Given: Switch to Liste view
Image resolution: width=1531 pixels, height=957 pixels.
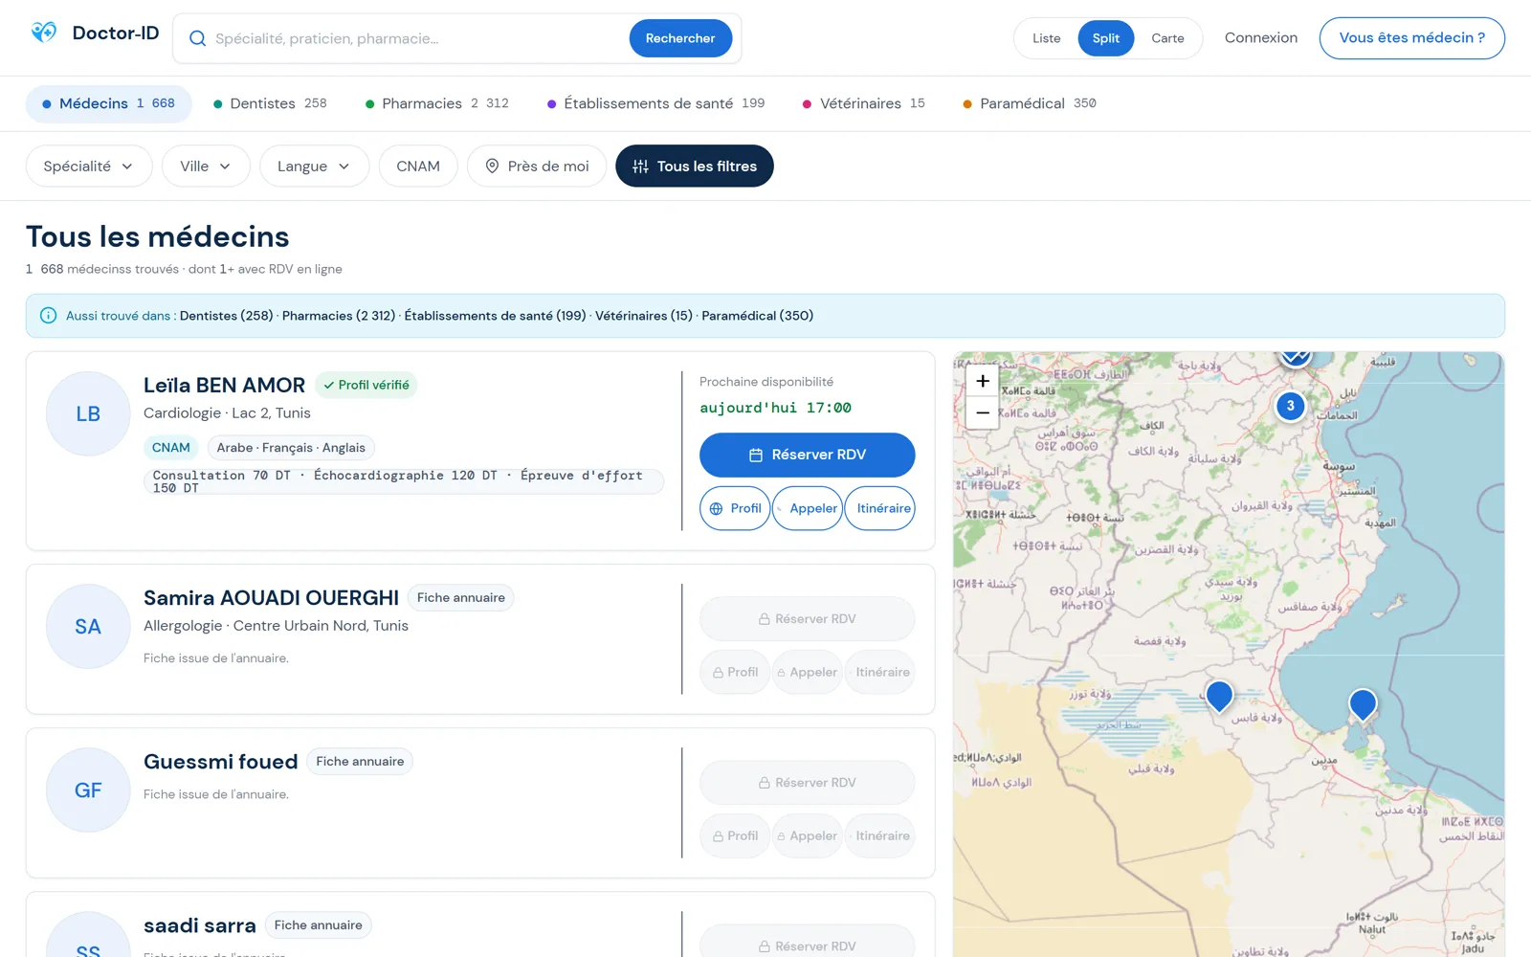Looking at the screenshot, I should [x=1046, y=38].
